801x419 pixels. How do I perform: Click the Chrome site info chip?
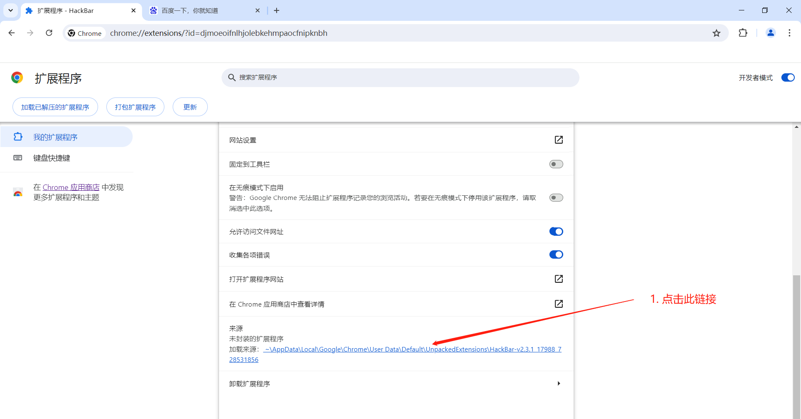(85, 33)
